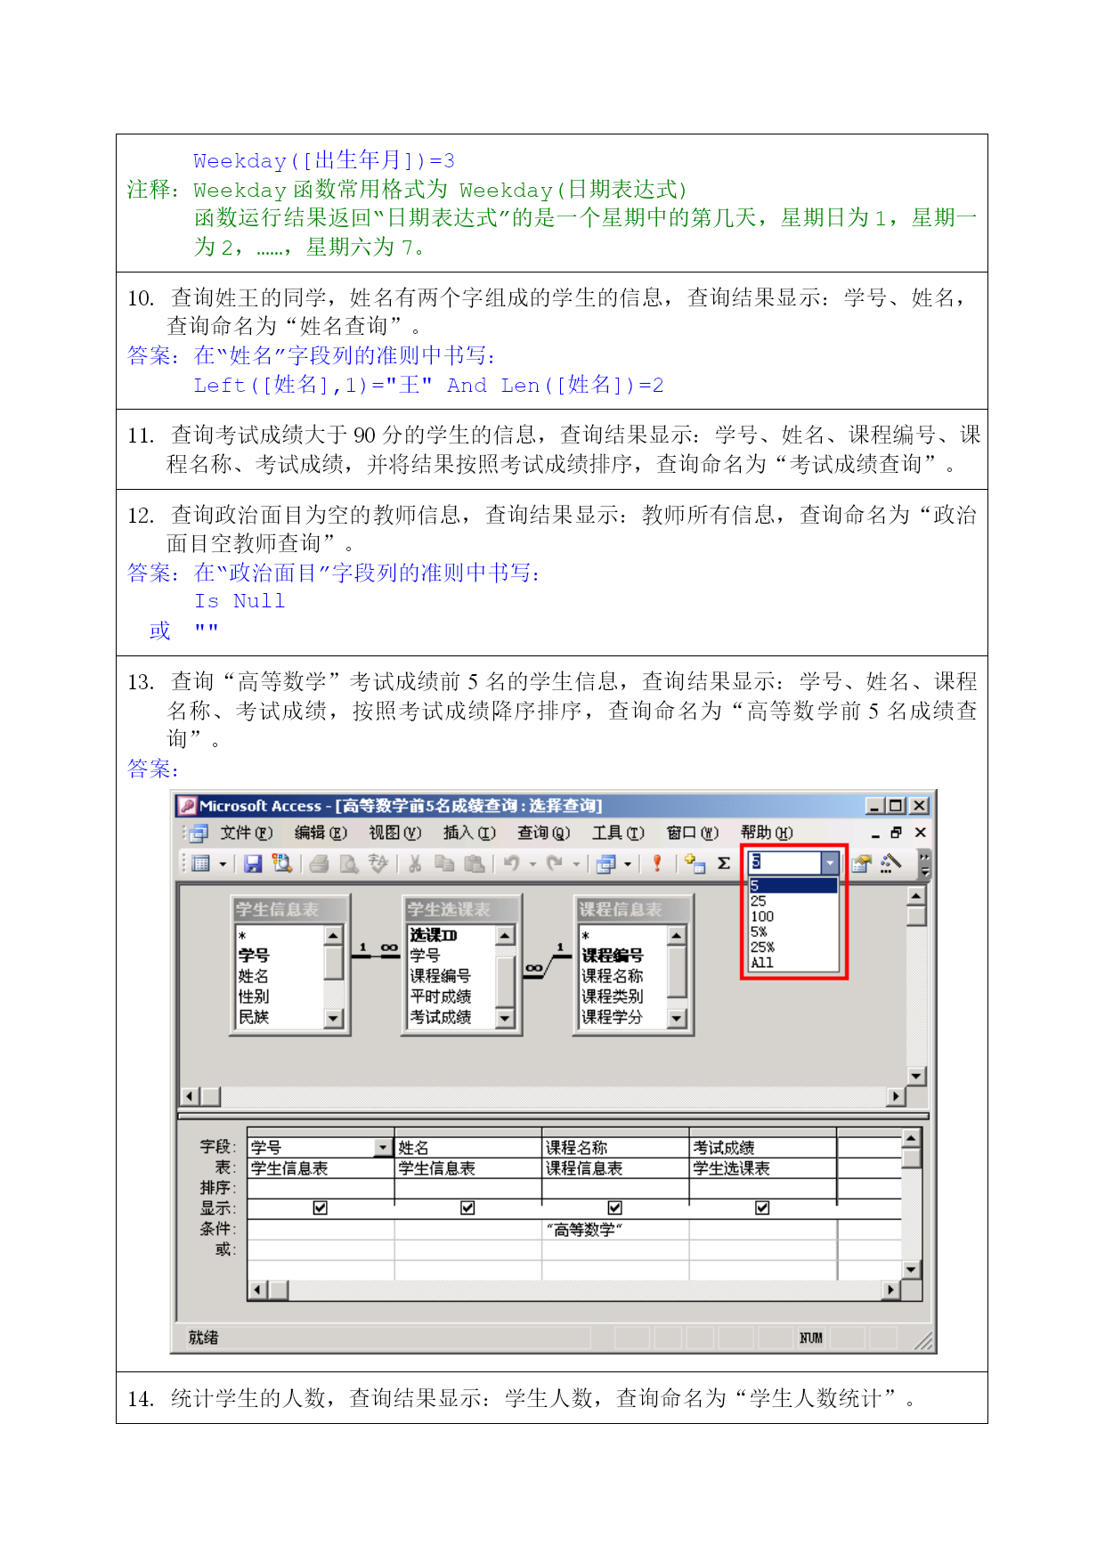Click the Undo arrow icon
Screen dimensions: 1105x1562
(x=512, y=863)
